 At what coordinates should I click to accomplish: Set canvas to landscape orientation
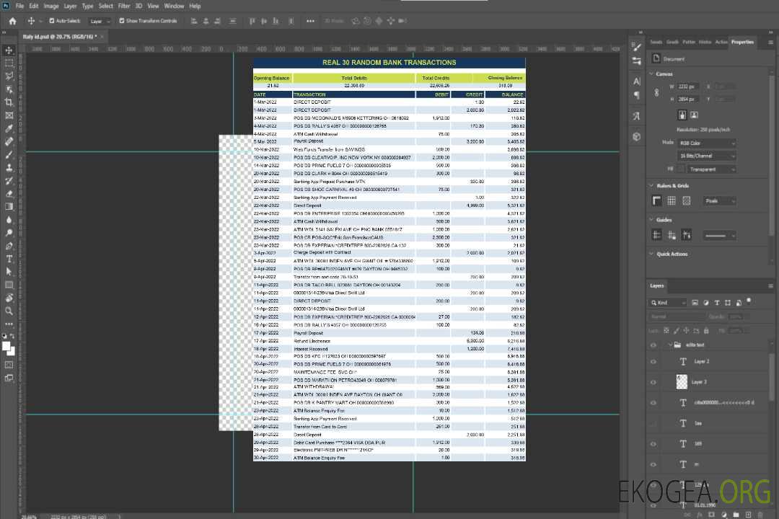[x=694, y=115]
